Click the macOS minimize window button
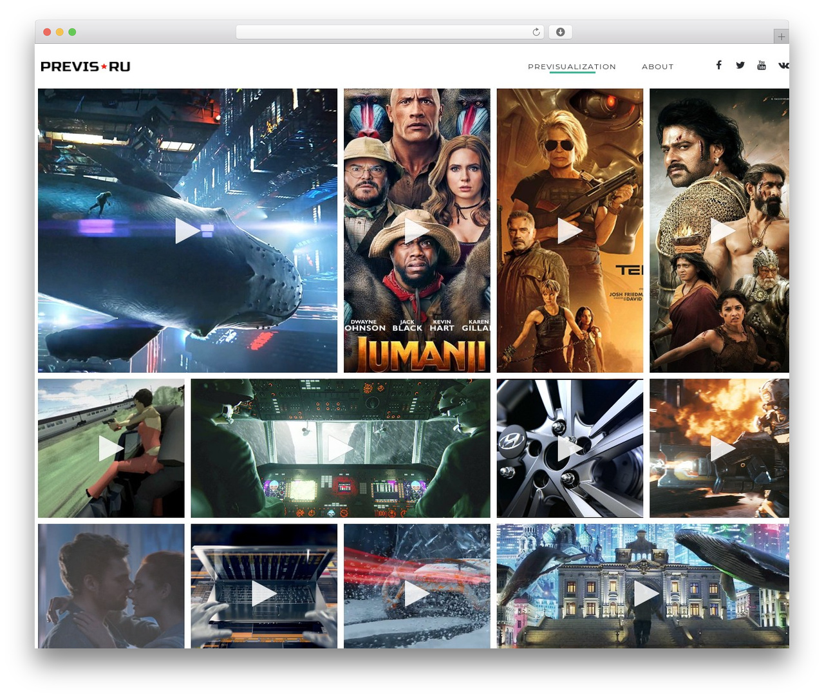The height and width of the screenshot is (698, 824). (59, 32)
